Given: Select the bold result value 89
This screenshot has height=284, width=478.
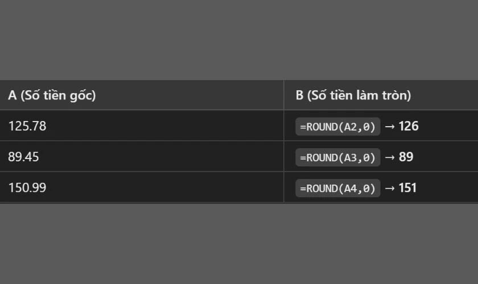Looking at the screenshot, I should pos(406,157).
